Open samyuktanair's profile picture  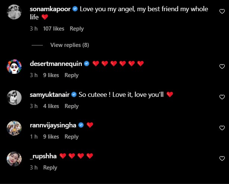tap(15, 98)
